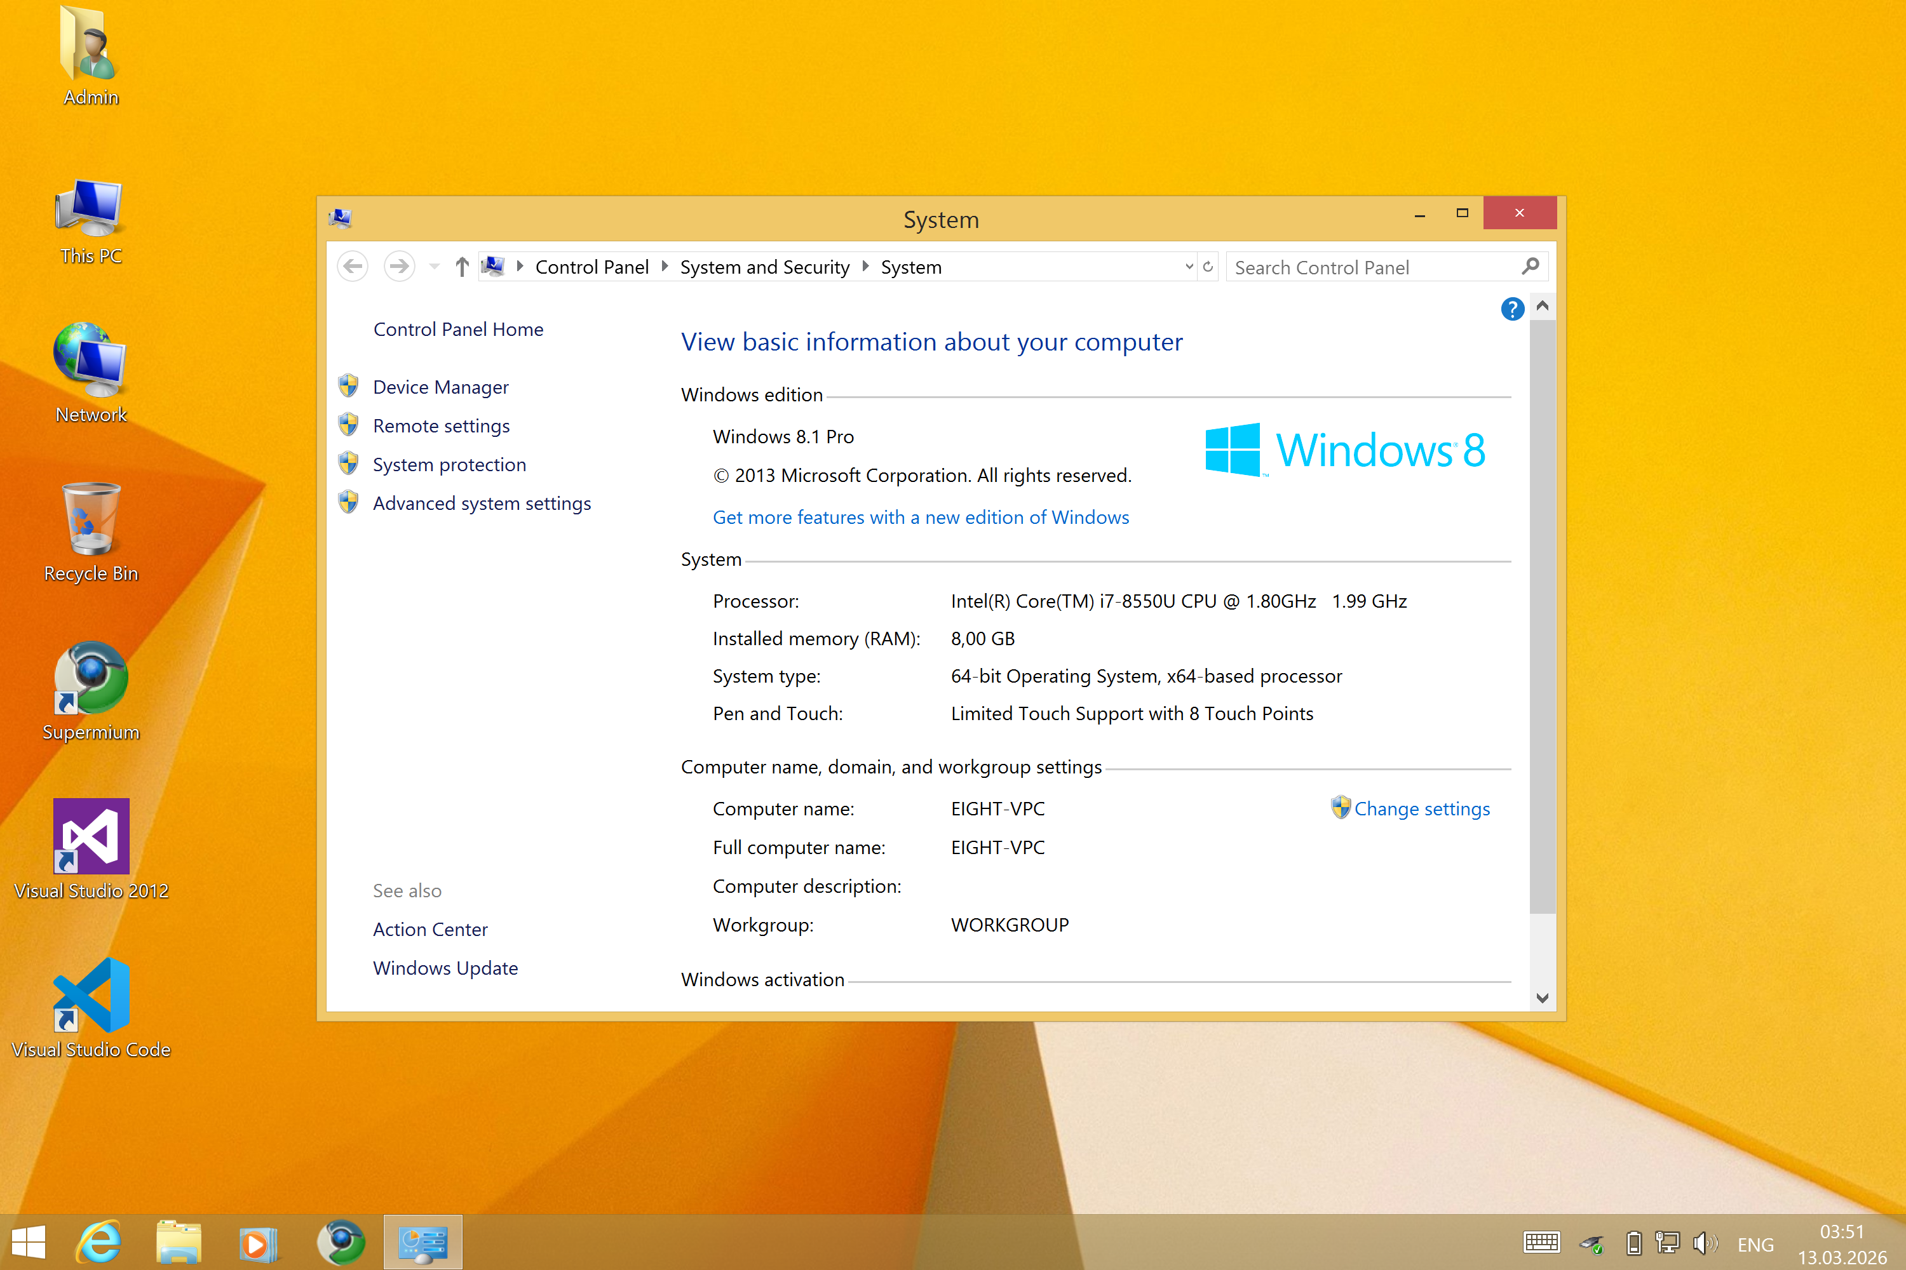Select the Network desktop icon
The width and height of the screenshot is (1906, 1270).
tap(91, 373)
